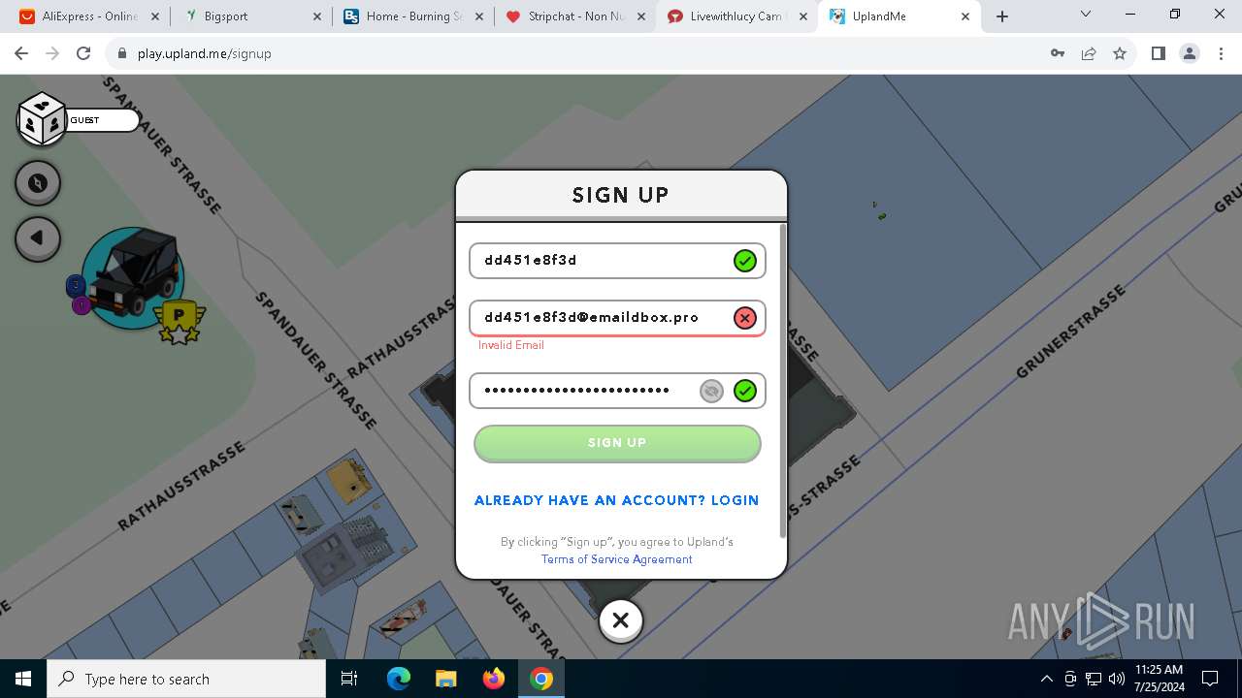1242x698 pixels.
Task: Click the address bar URL play.upland.me/signup
Action: point(205,53)
